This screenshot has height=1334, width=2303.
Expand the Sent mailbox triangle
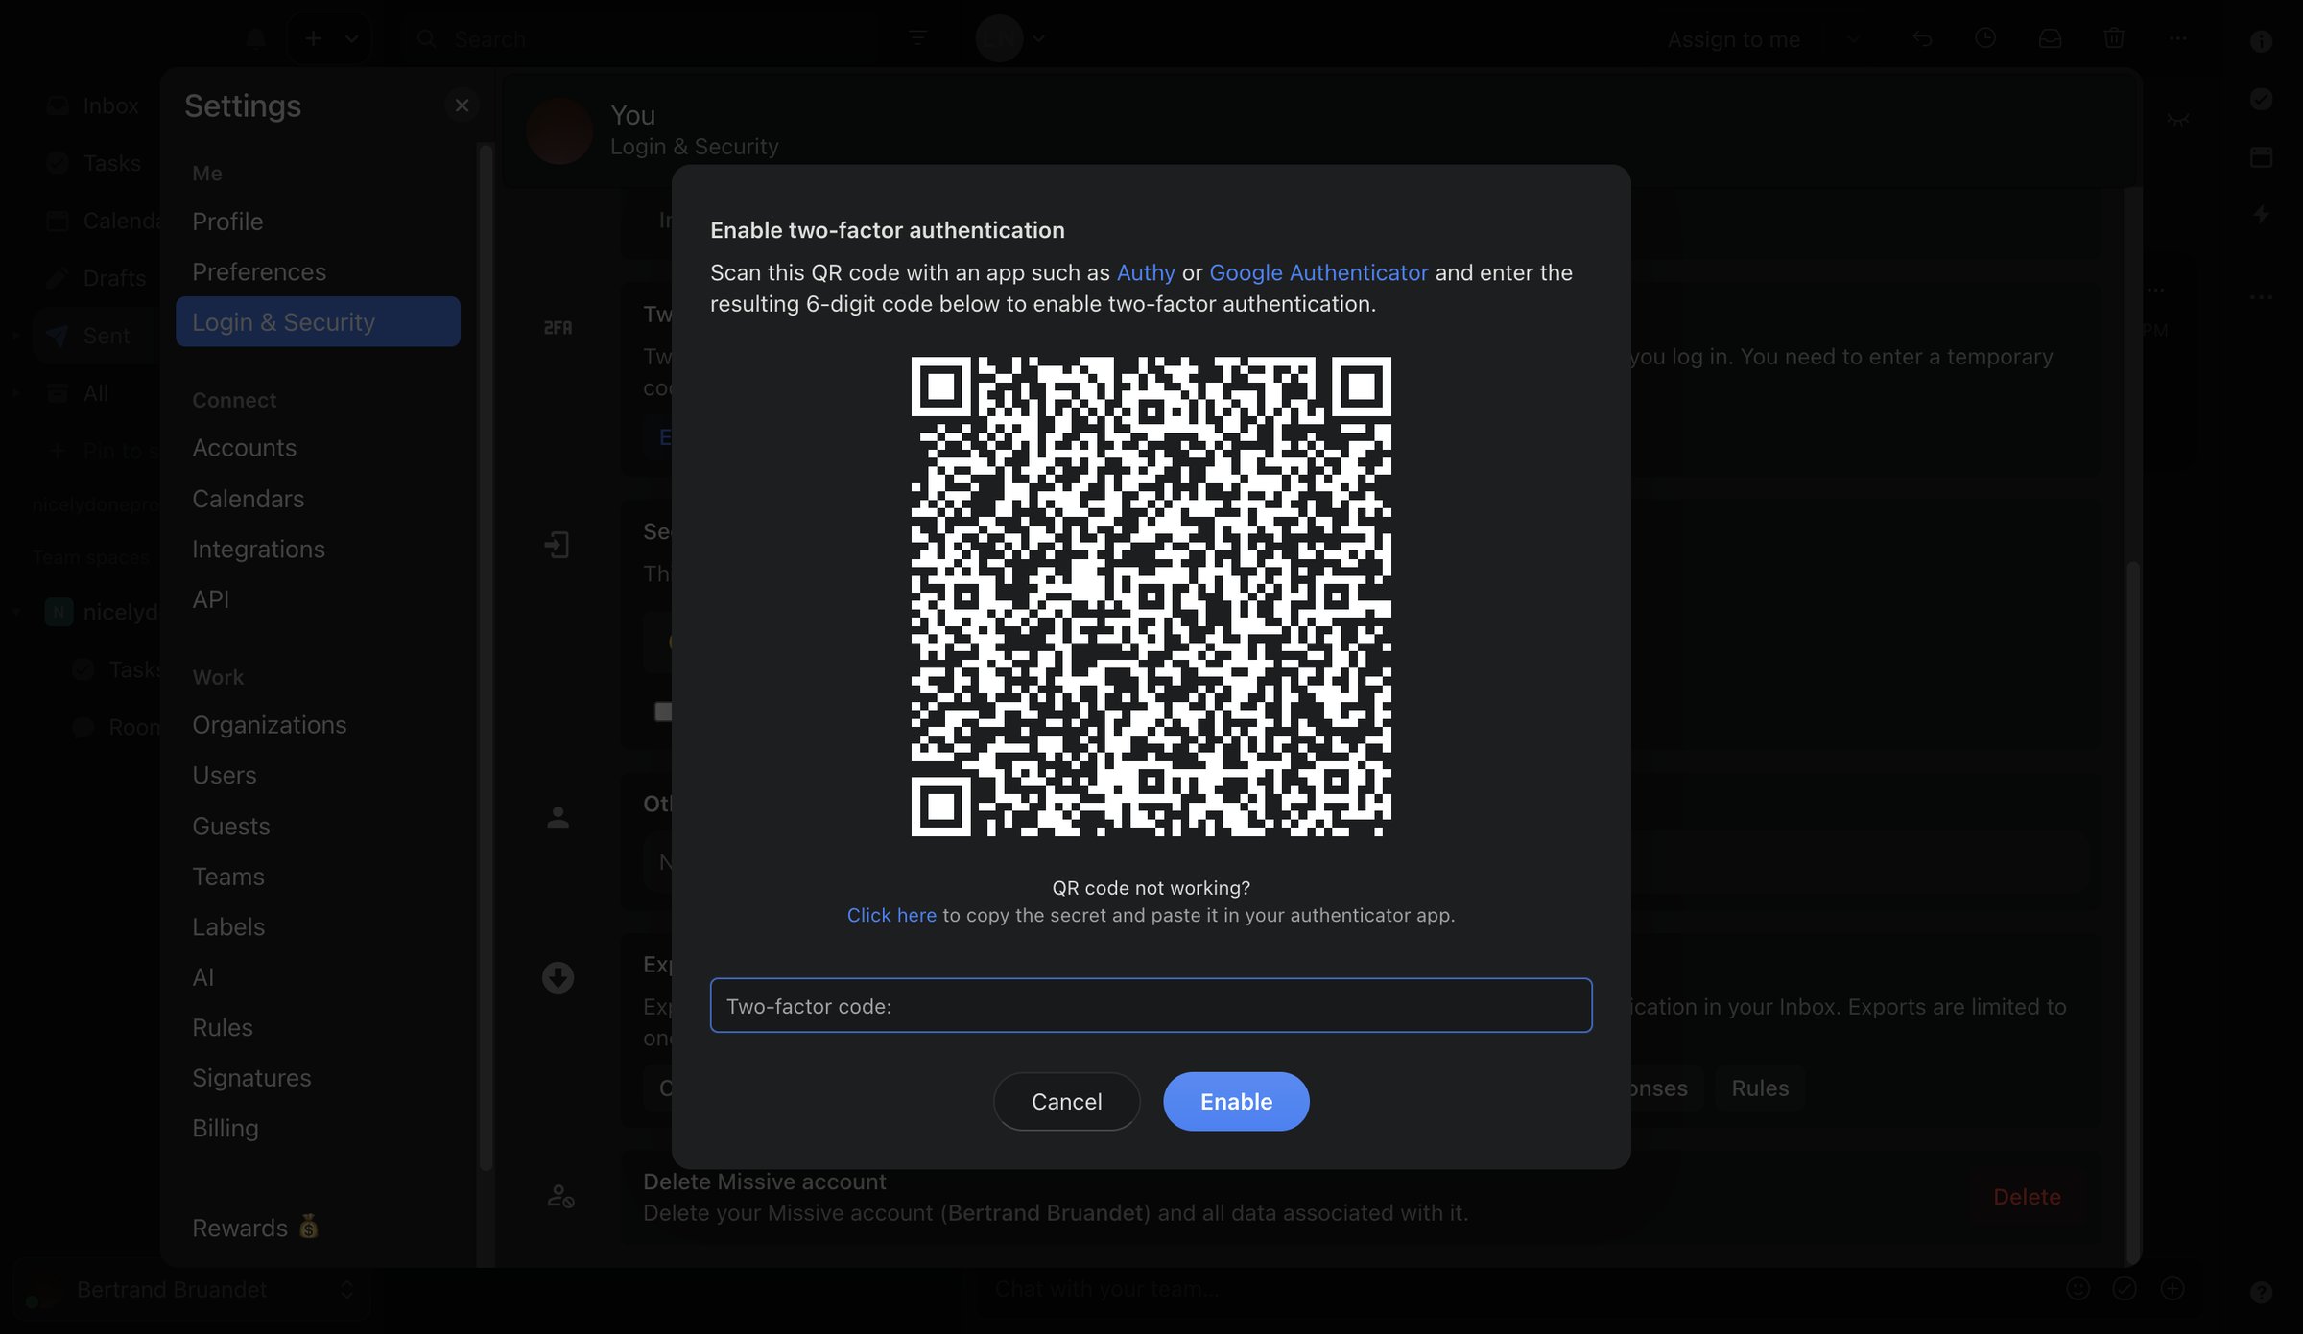point(15,336)
